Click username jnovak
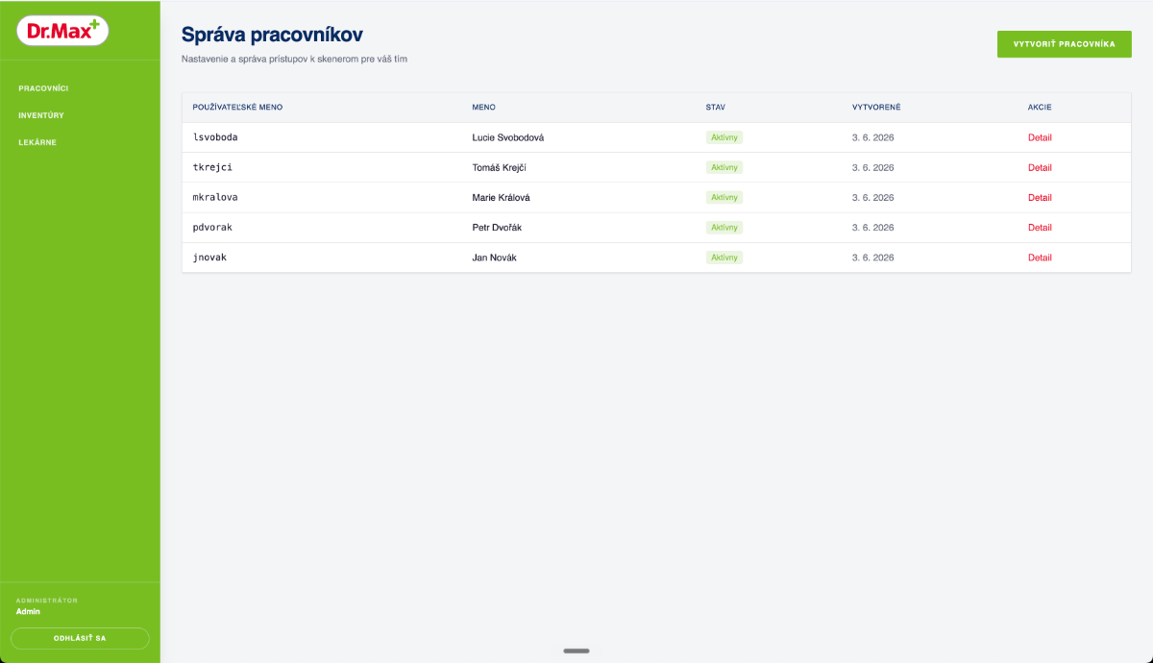This screenshot has height=663, width=1153. click(x=209, y=258)
